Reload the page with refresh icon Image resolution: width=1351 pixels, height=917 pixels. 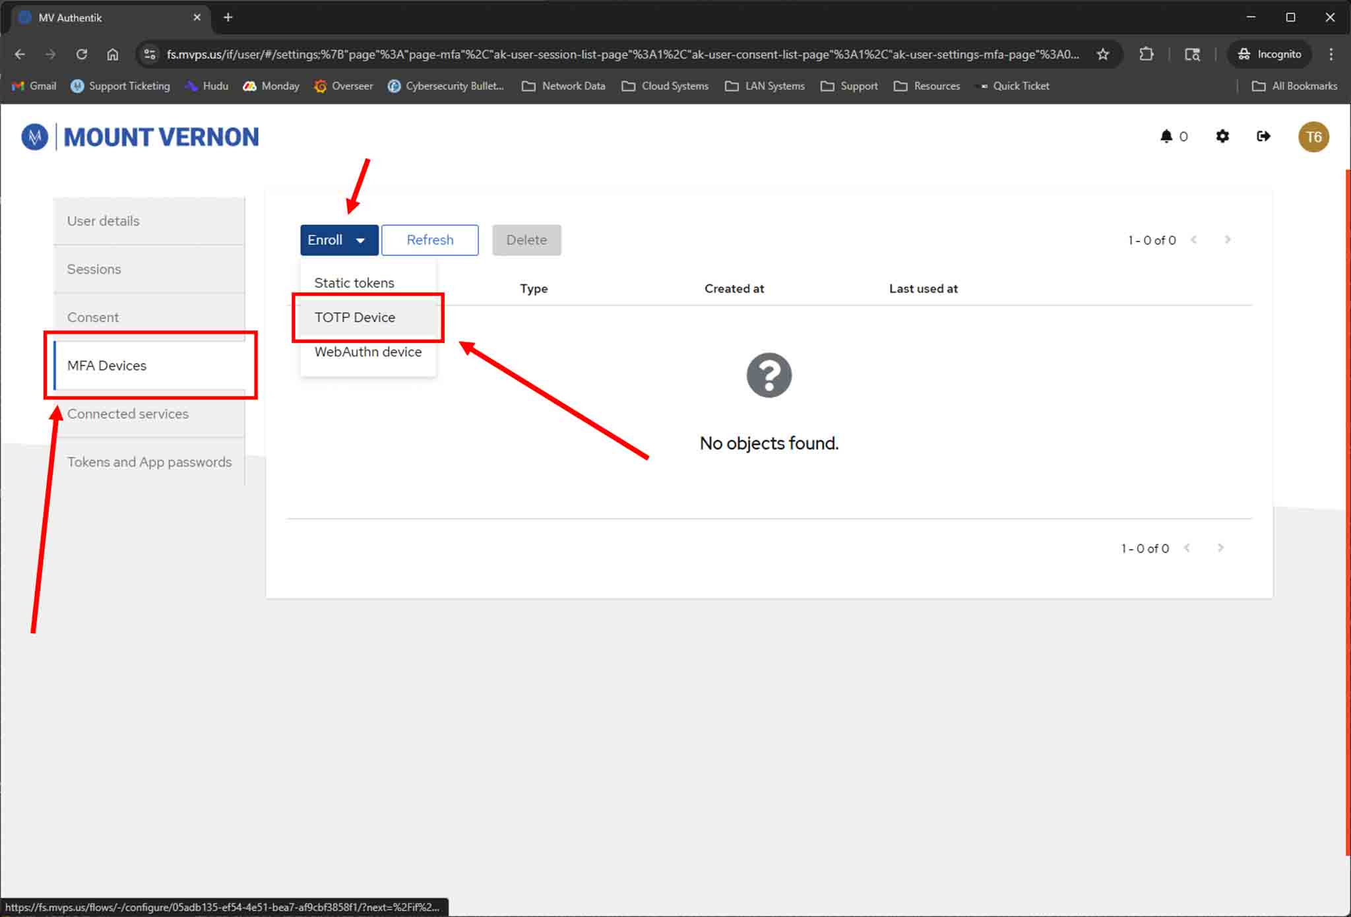(82, 54)
